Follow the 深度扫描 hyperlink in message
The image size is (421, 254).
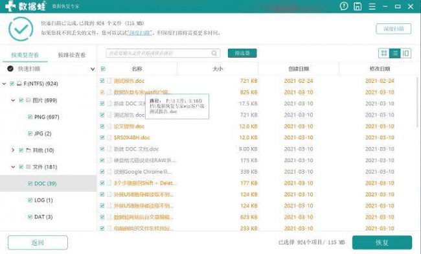coord(140,33)
